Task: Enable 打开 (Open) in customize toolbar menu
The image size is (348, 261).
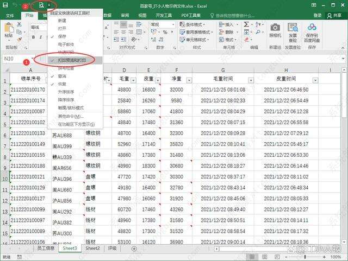Action: 75,28
